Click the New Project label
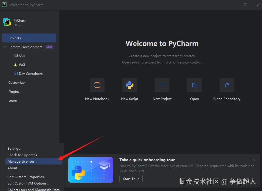Image resolution: width=262 pixels, height=191 pixels. point(162,99)
